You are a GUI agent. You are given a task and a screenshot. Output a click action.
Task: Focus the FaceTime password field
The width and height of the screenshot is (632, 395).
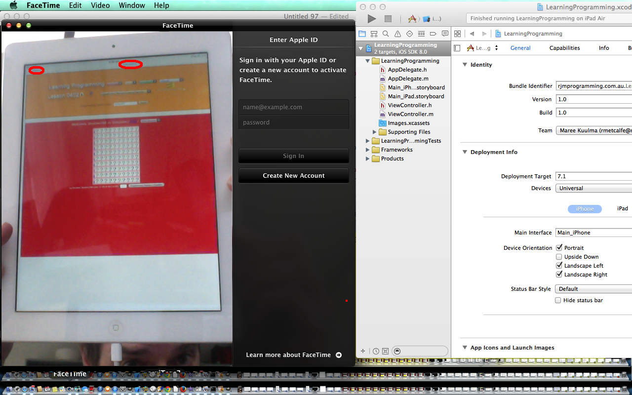294,122
